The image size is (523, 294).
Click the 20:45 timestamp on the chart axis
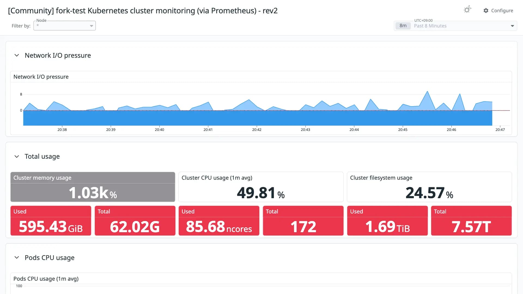coord(403,130)
